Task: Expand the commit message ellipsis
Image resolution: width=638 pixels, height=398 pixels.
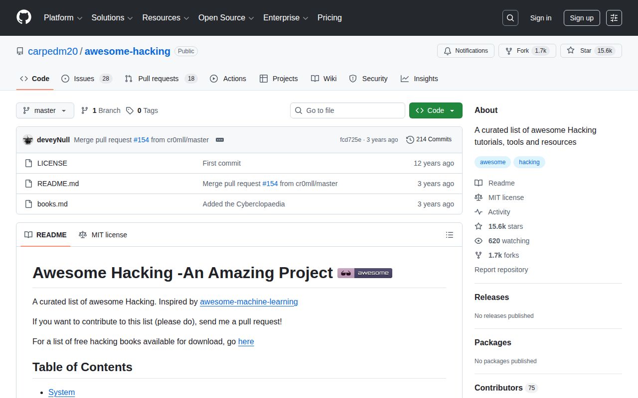Action: pos(220,140)
